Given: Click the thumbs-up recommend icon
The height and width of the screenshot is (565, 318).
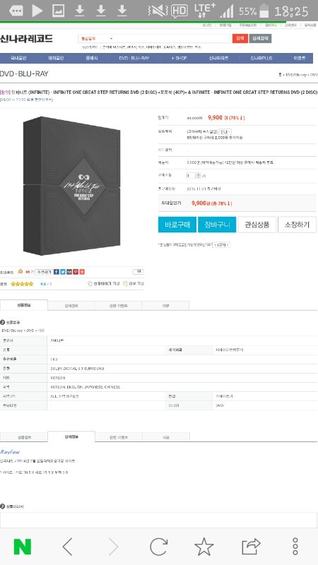Looking at the screenshot, I should tap(20, 271).
